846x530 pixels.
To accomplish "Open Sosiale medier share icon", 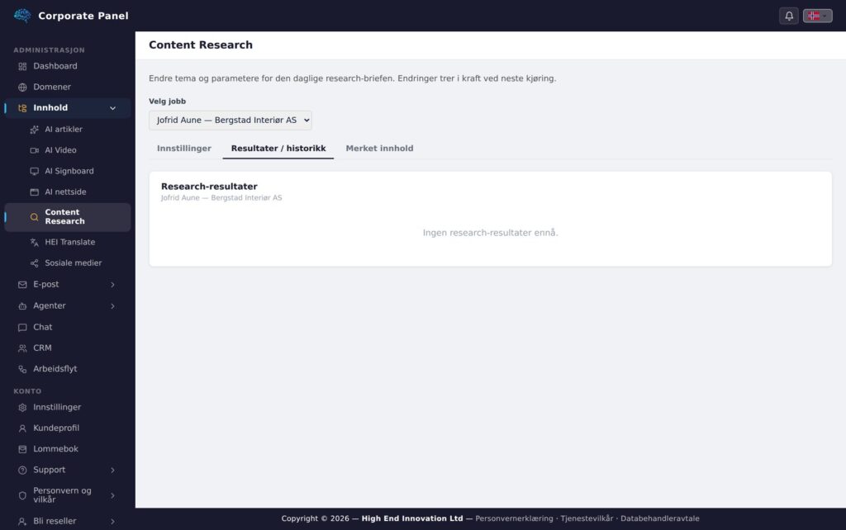I will (x=34, y=263).
